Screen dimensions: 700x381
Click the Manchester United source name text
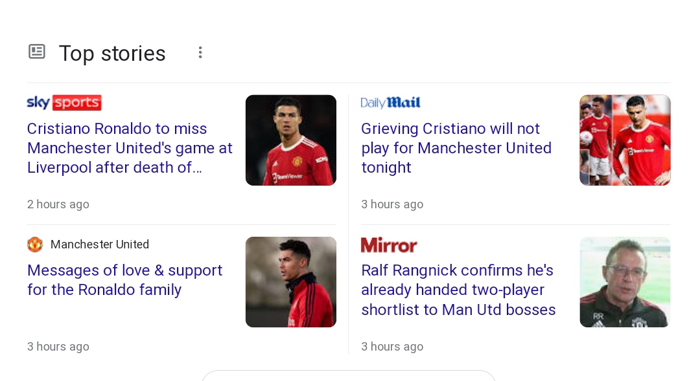pyautogui.click(x=100, y=245)
